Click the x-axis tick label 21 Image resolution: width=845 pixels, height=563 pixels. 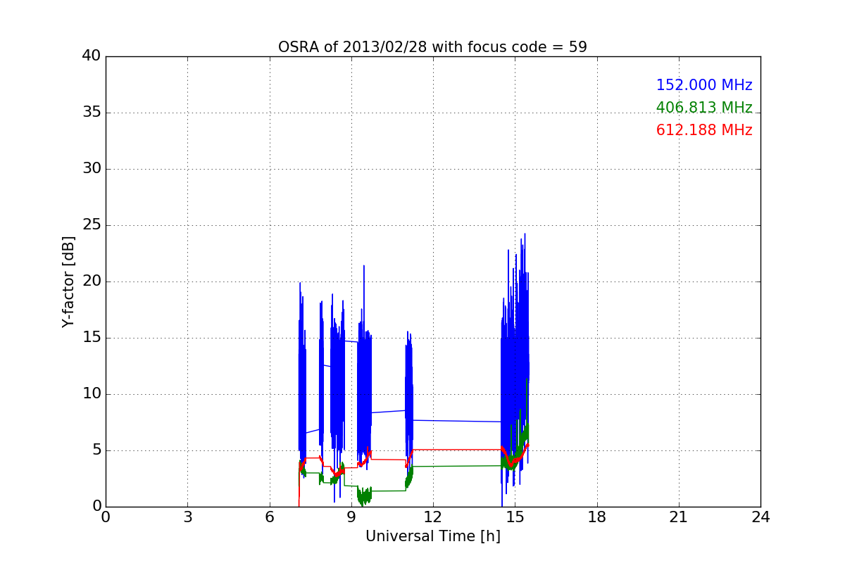click(679, 517)
